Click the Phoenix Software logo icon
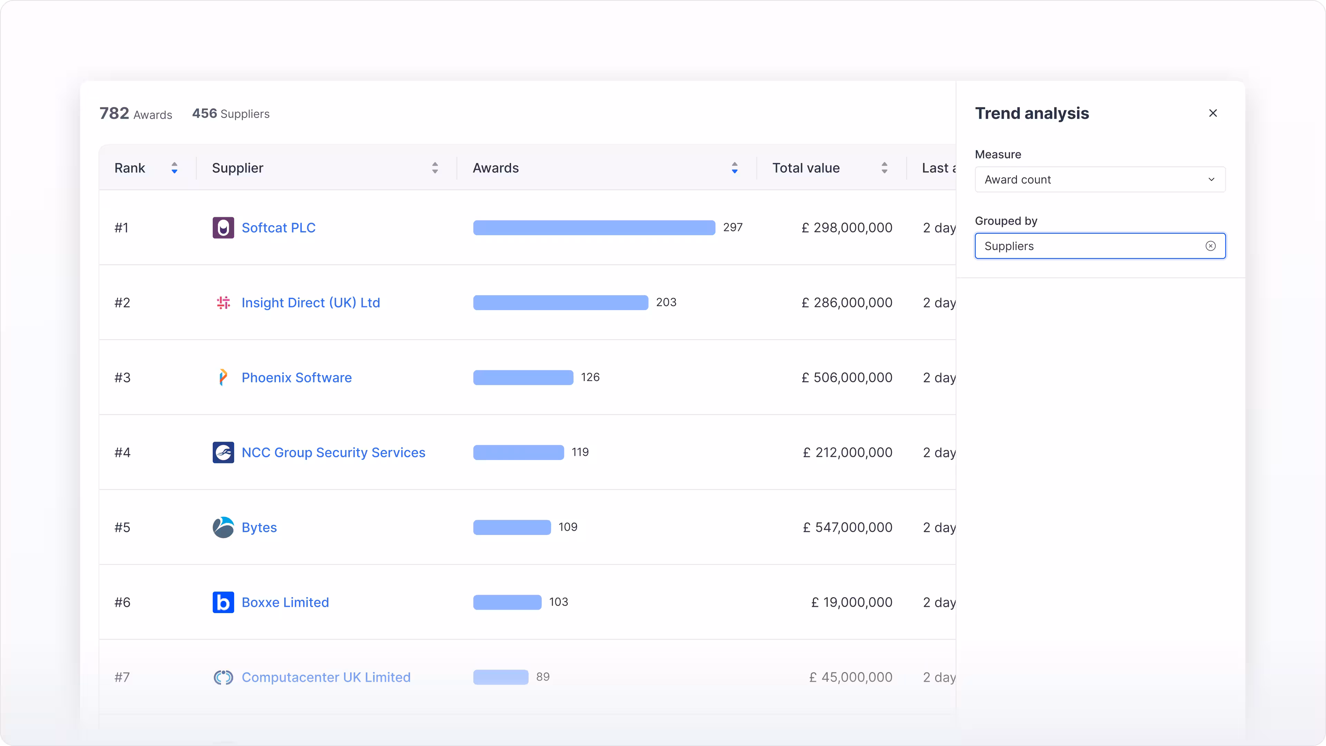The height and width of the screenshot is (746, 1326). click(x=223, y=377)
